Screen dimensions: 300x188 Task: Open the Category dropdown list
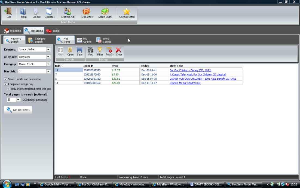[x=48, y=64]
